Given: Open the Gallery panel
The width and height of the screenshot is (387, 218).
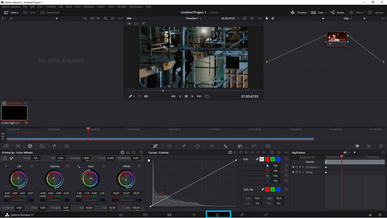Looking at the screenshot, I should [x=11, y=13].
